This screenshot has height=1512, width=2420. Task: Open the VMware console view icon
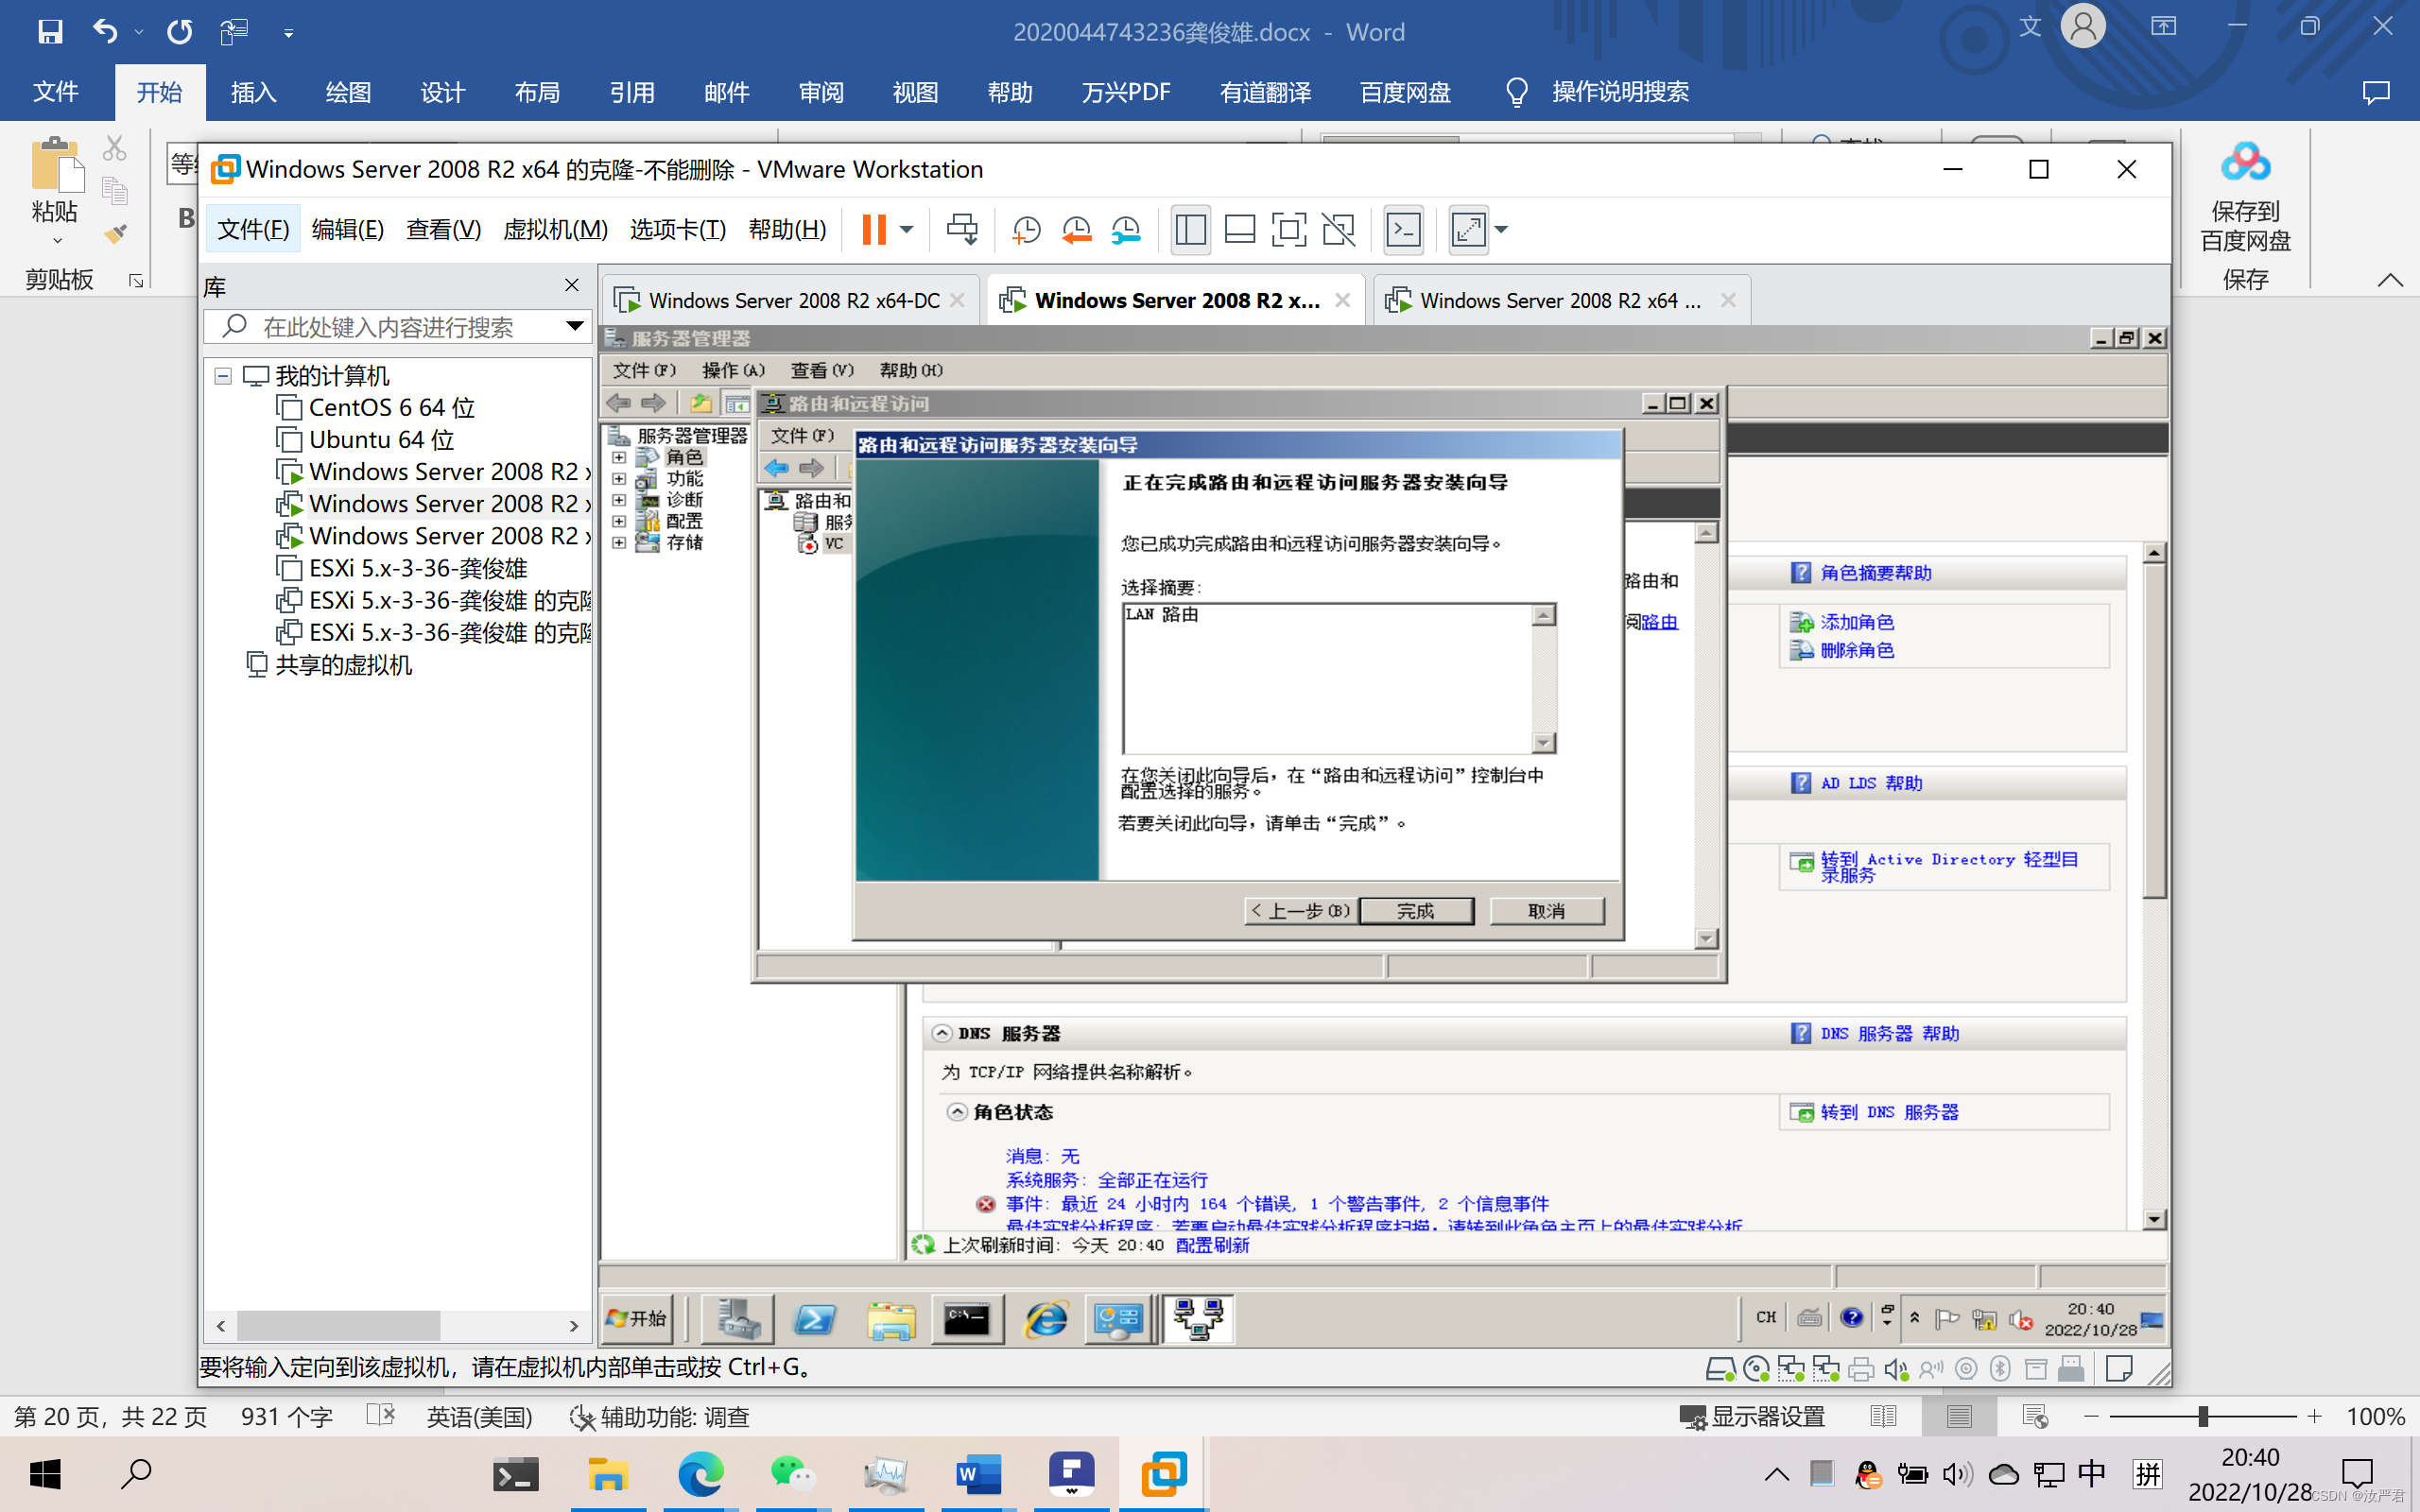tap(1403, 230)
